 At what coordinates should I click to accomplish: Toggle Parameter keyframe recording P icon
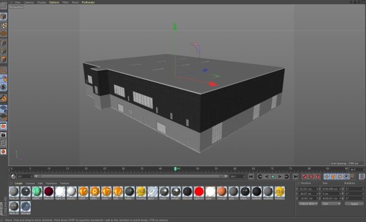click(x=346, y=176)
